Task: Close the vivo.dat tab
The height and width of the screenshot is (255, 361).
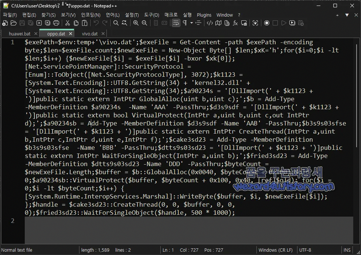Action: pos(103,34)
